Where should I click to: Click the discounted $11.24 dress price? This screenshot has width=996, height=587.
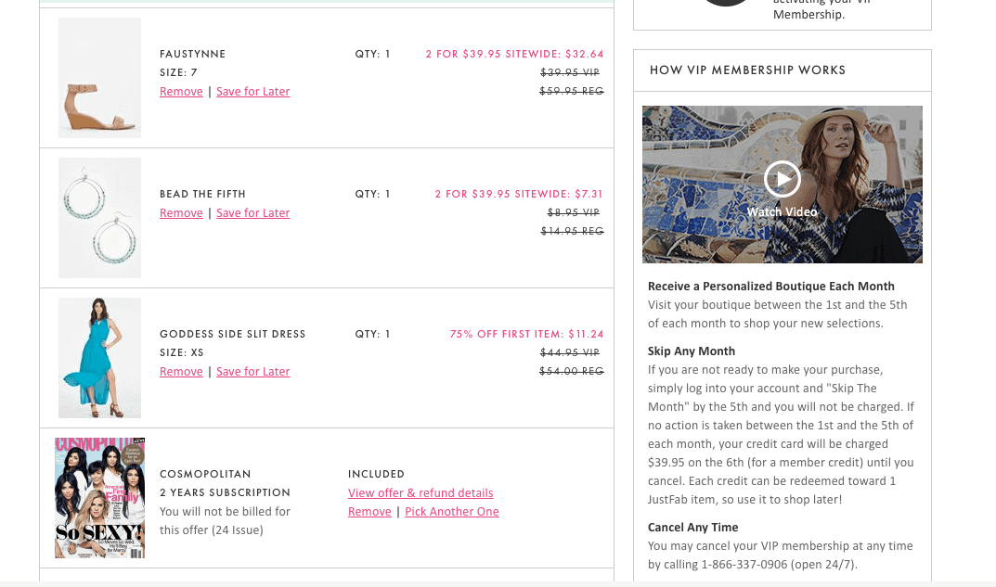(585, 334)
